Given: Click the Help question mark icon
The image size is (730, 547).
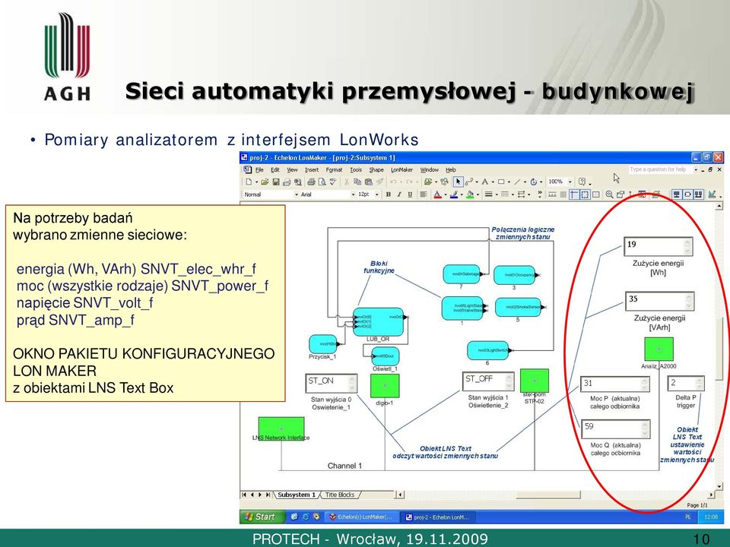Looking at the screenshot, I should (x=582, y=182).
